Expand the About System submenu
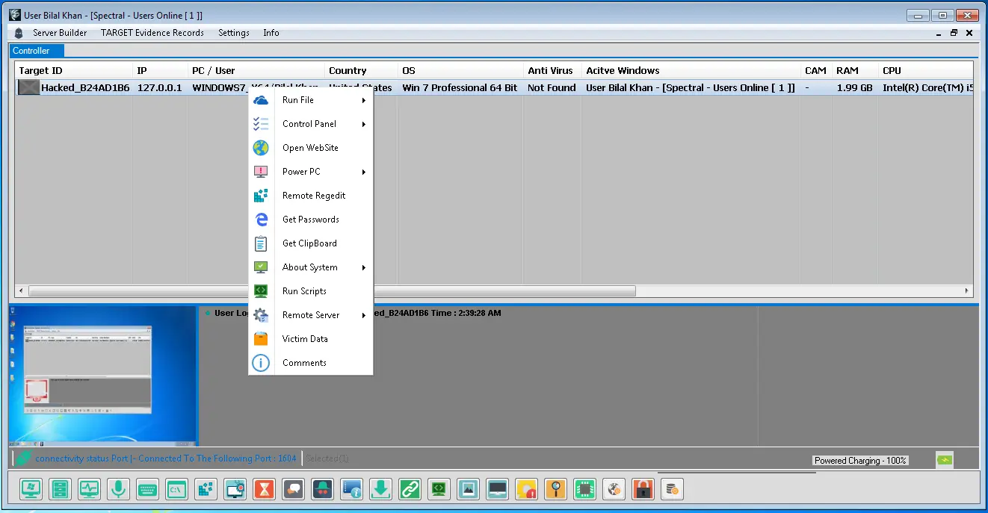Viewport: 988px width, 513px height. click(x=311, y=267)
